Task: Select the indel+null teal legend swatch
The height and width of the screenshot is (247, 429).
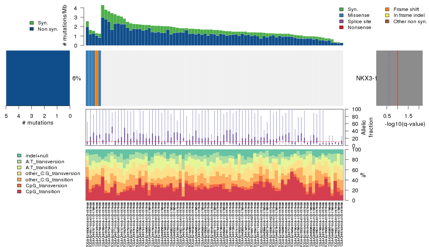Action: 19,156
